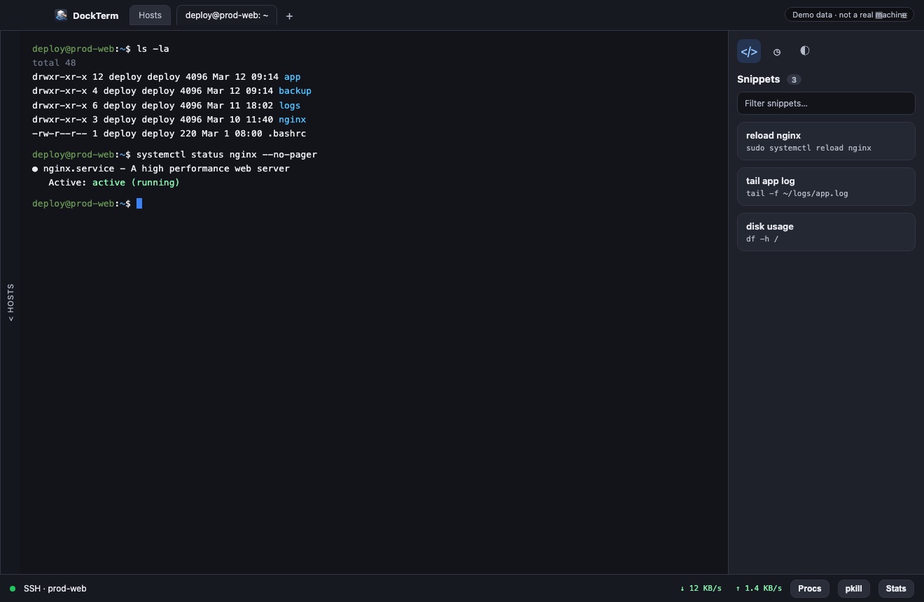This screenshot has width=924, height=602.
Task: Click the pkill button
Action: pos(854,589)
